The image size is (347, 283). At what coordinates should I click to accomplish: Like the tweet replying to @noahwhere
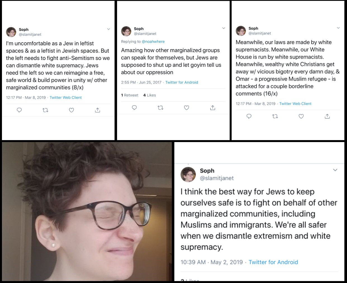[x=187, y=107]
